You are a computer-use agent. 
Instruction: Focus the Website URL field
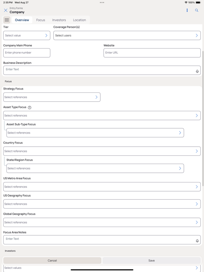coord(152,53)
